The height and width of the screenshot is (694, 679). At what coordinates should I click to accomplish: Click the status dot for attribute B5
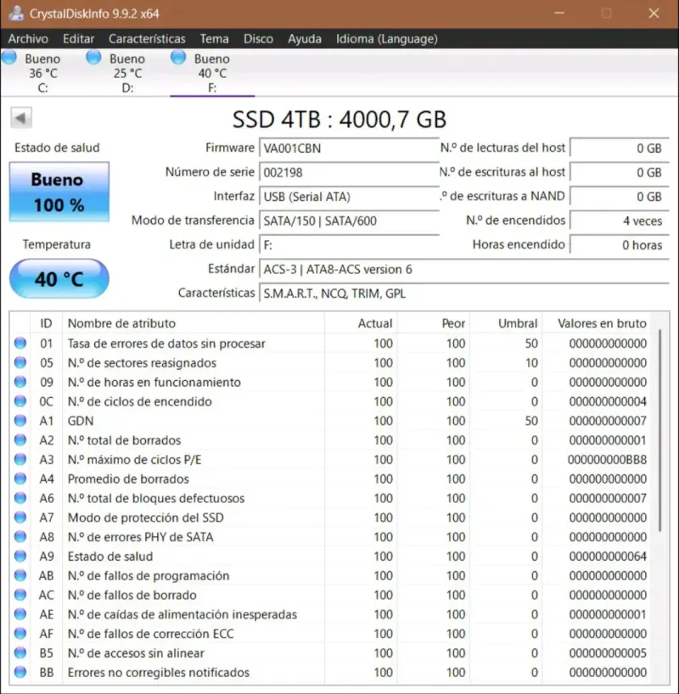[20, 652]
